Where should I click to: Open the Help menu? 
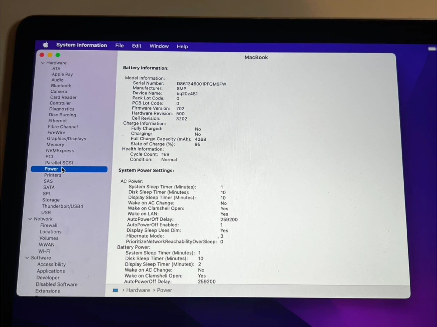tap(182, 46)
